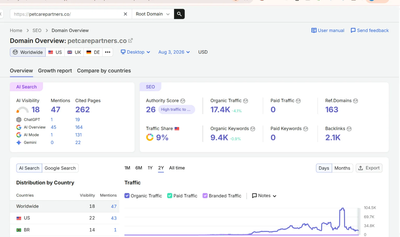The image size is (400, 237).
Task: Click Backlinks globe icon
Action: click(349, 129)
